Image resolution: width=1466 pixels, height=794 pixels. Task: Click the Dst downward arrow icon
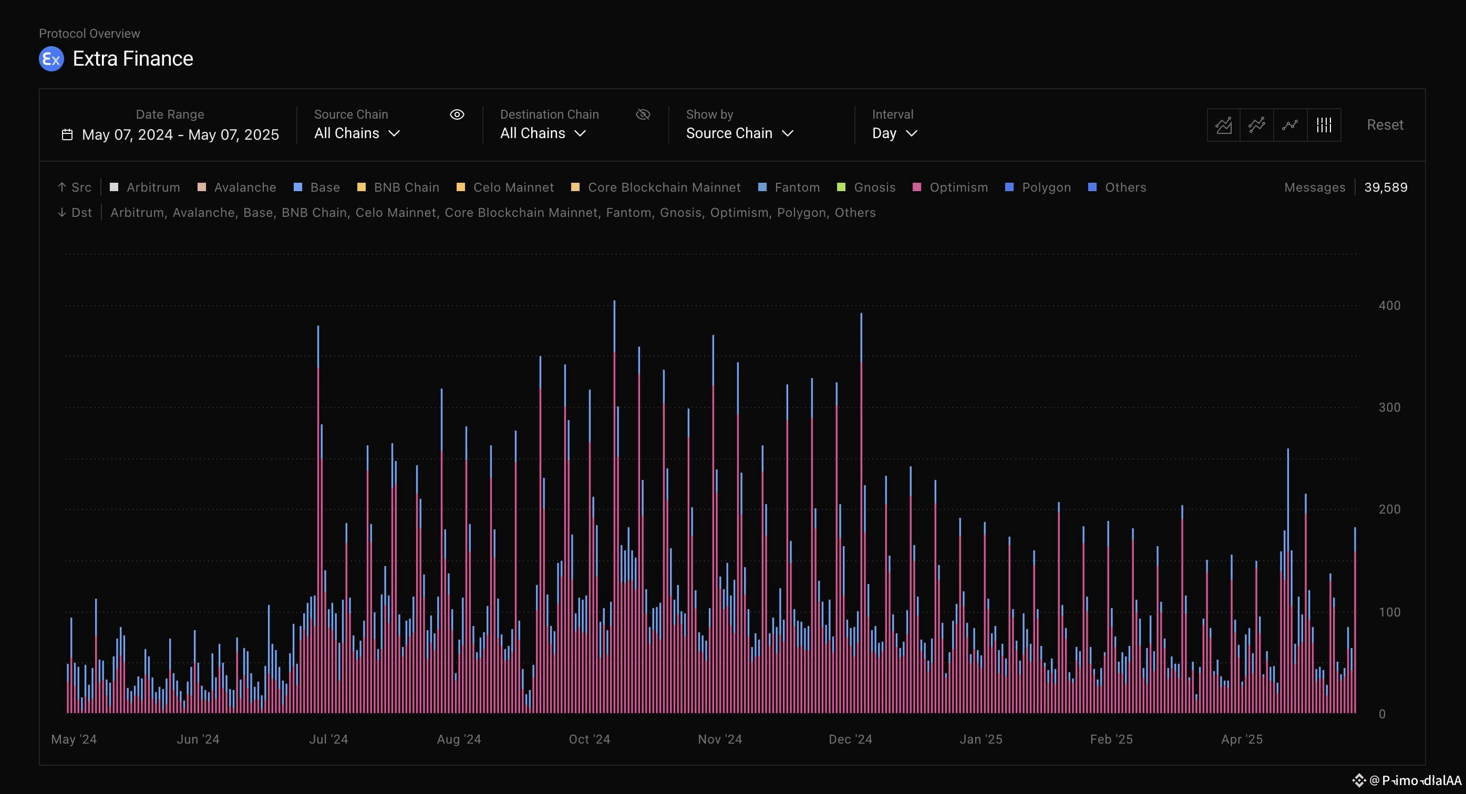(62, 212)
